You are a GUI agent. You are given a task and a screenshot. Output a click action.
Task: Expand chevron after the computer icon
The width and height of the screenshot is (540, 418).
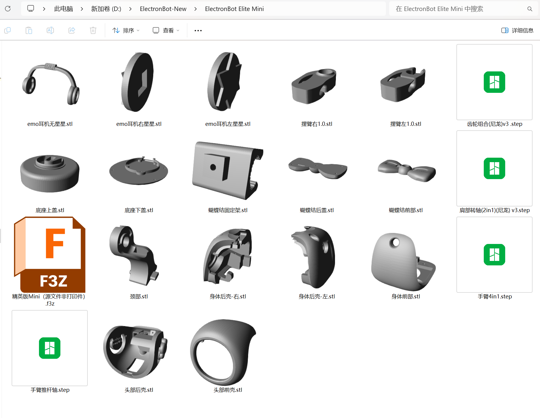[x=44, y=9]
